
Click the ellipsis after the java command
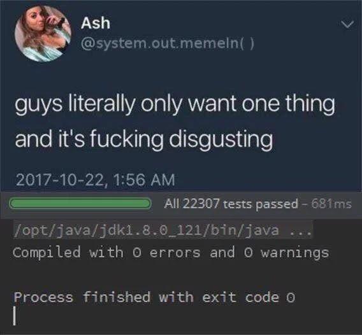(301, 231)
